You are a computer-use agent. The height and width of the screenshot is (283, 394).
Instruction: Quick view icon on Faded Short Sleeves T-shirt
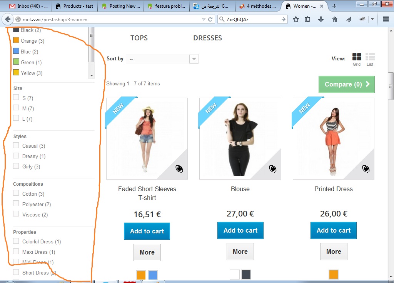(x=179, y=169)
